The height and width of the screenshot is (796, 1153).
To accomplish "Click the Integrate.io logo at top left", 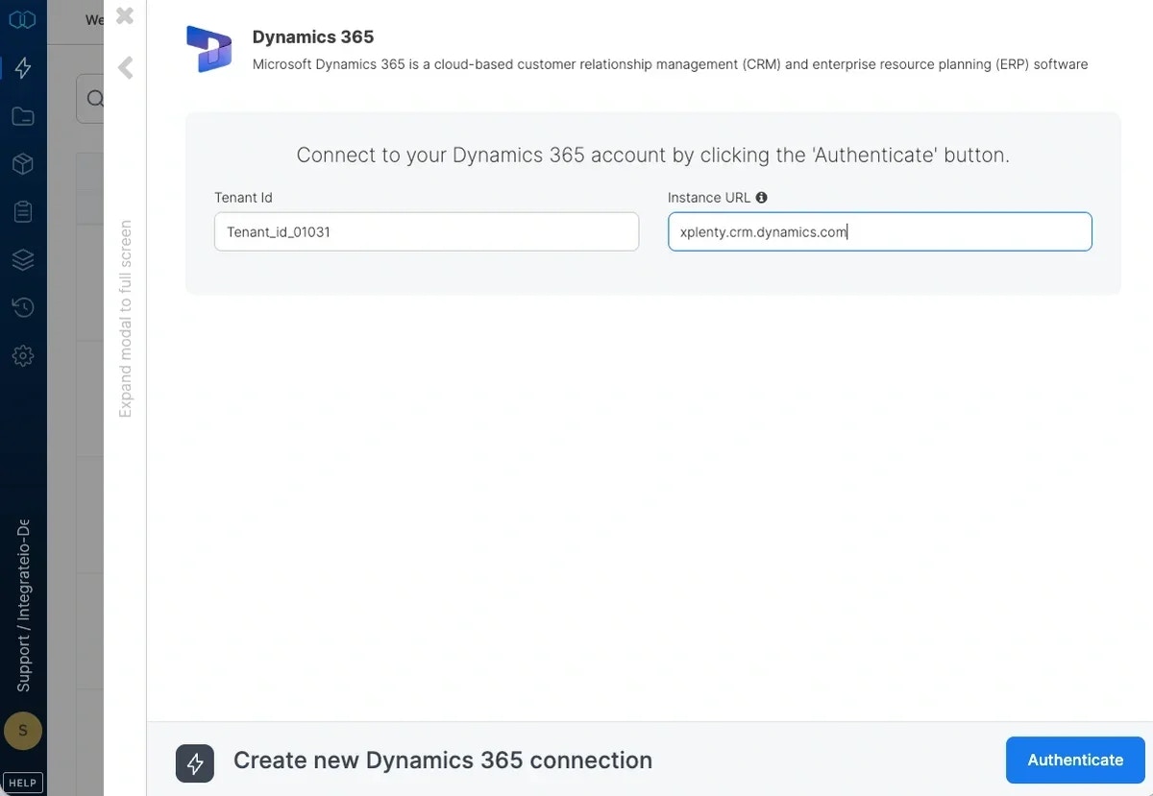I will point(22,19).
